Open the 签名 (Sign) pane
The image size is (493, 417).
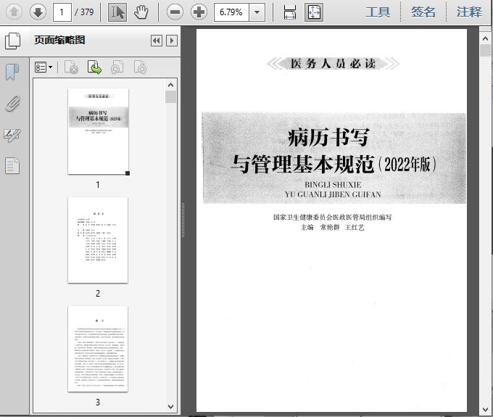423,12
